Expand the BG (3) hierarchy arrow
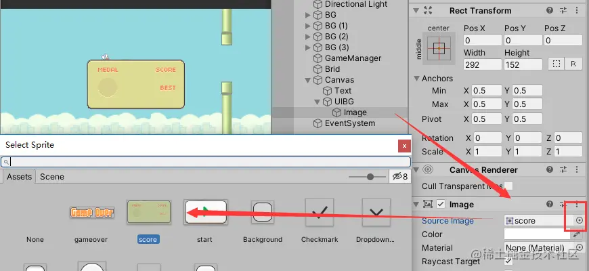 click(x=308, y=47)
